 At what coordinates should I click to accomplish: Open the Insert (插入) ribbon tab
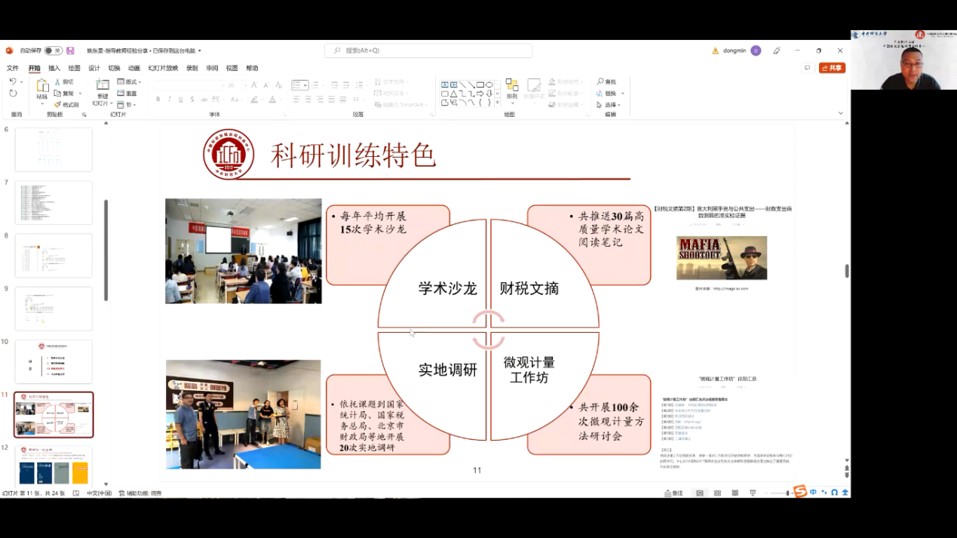54,68
